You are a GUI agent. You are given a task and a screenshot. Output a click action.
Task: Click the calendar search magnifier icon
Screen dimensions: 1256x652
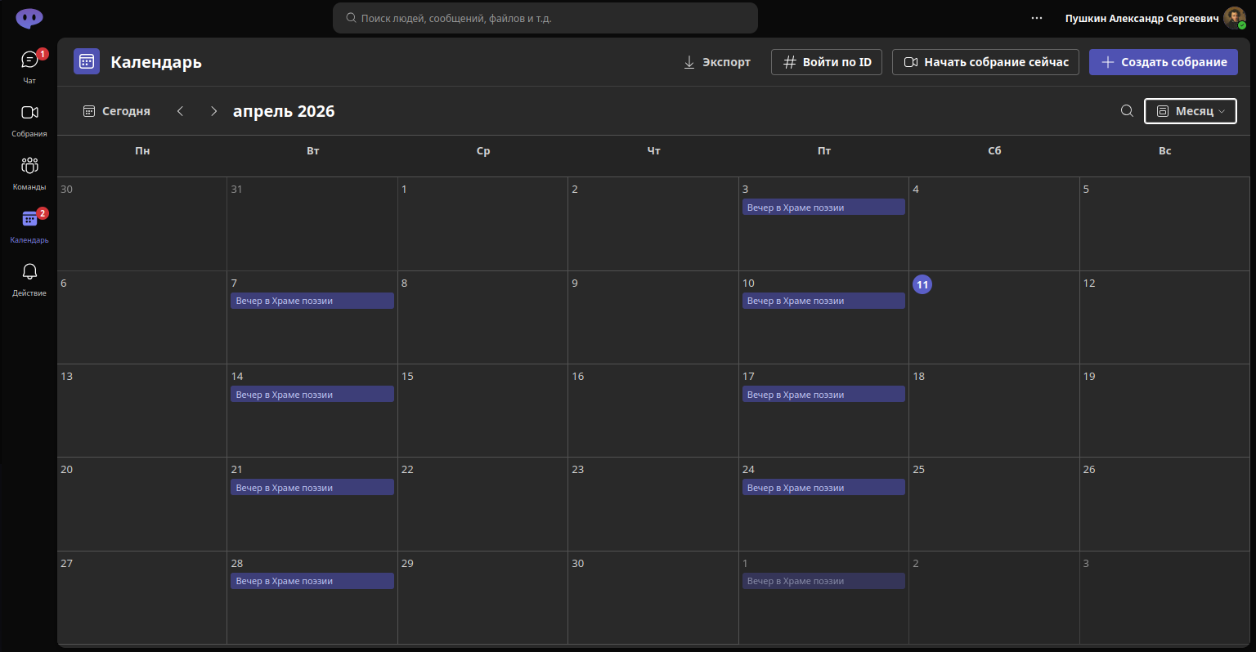pyautogui.click(x=1127, y=111)
